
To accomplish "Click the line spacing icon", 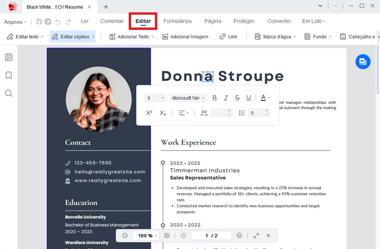I will [242, 113].
